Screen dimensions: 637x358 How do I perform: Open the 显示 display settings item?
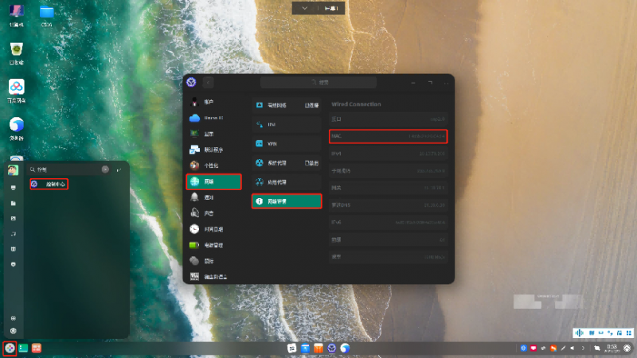click(213, 134)
